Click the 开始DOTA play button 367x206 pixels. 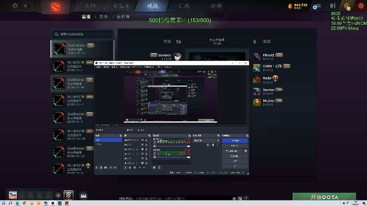pos(324,197)
